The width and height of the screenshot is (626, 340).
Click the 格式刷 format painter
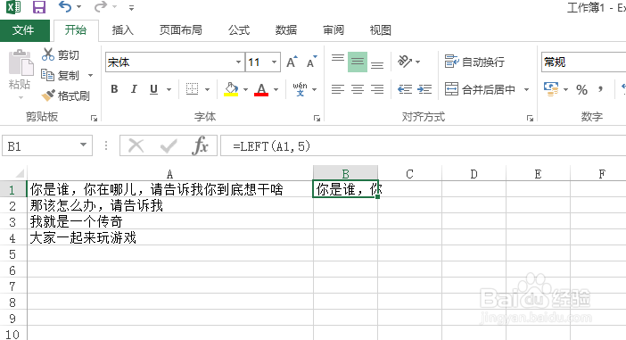tap(66, 95)
